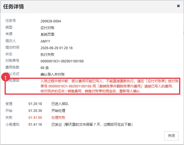This screenshot has height=145, width=184.
Task: Click the 提交时间 field label
Action: 12,47
